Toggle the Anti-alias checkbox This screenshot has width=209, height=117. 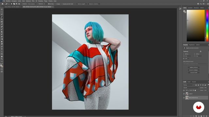coord(49,4)
